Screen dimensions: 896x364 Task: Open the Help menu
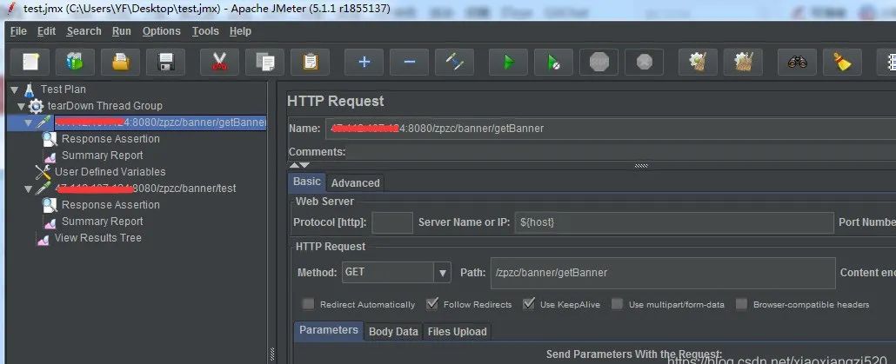click(241, 31)
